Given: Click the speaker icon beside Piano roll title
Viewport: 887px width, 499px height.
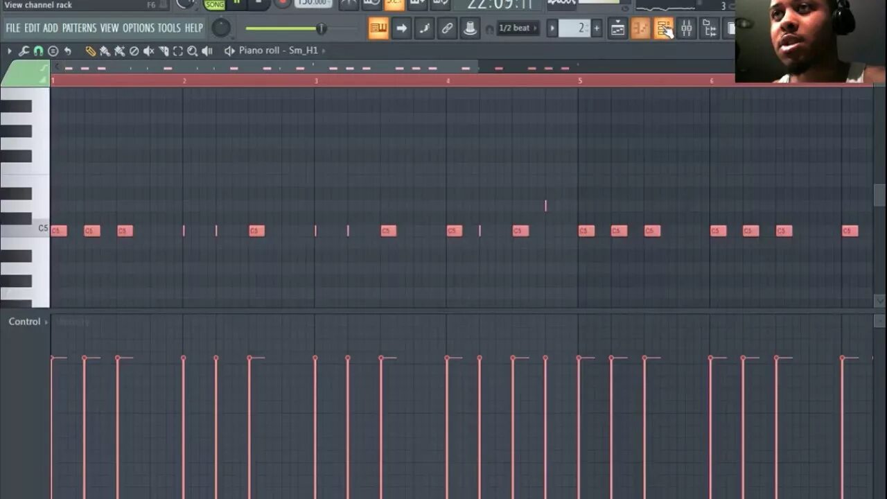Looking at the screenshot, I should tap(229, 51).
